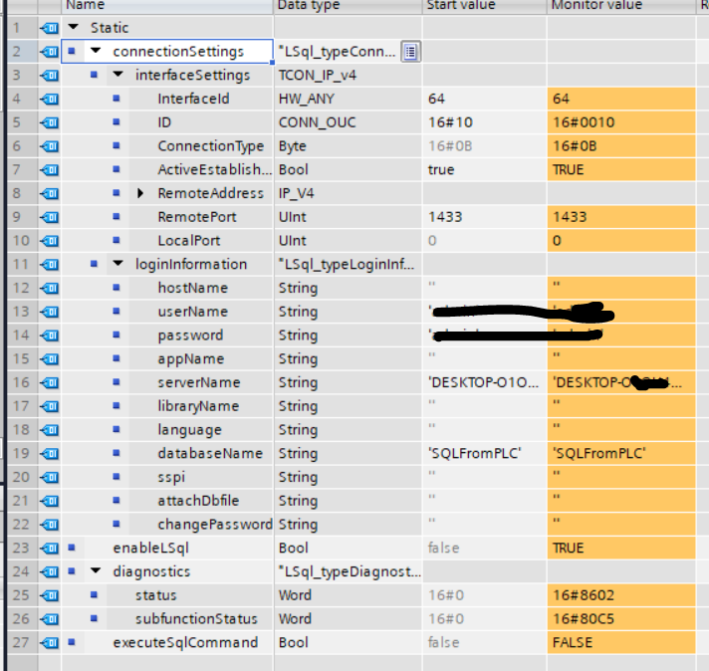This screenshot has width=709, height=671.
Task: Click the tag icon on the Static row
Action: tap(48, 28)
